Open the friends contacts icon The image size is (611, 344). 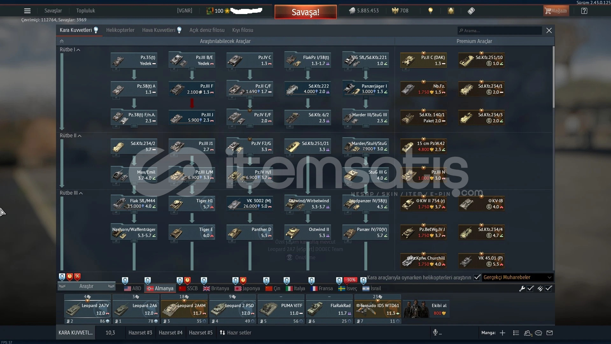pos(528,333)
